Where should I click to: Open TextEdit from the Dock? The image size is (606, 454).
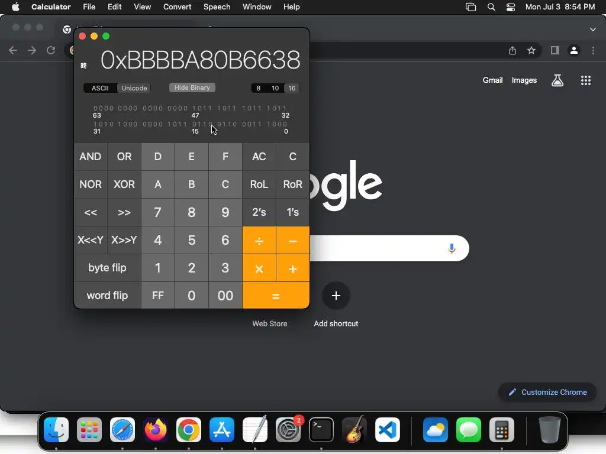pyautogui.click(x=255, y=430)
